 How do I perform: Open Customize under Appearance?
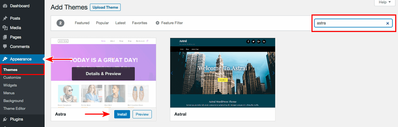pos(12,77)
